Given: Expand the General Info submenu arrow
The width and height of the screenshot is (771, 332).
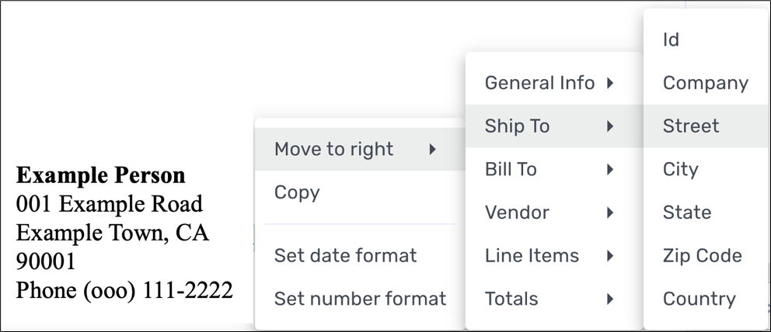Looking at the screenshot, I should pyautogui.click(x=611, y=83).
